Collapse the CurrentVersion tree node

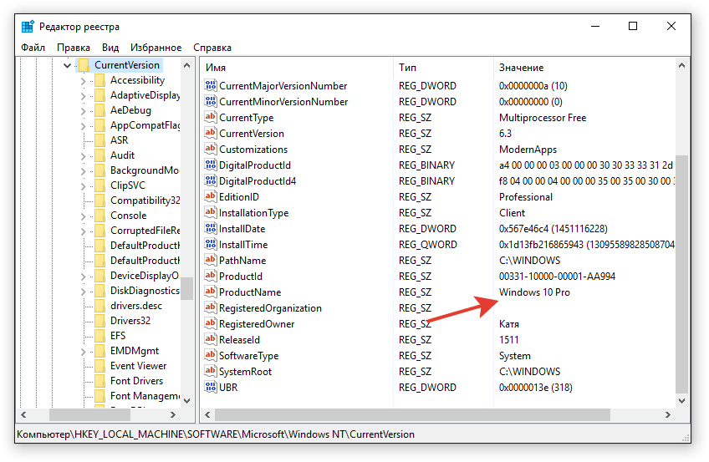(67, 65)
